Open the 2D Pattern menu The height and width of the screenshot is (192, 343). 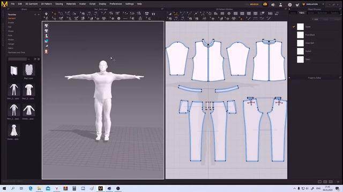[46, 4]
